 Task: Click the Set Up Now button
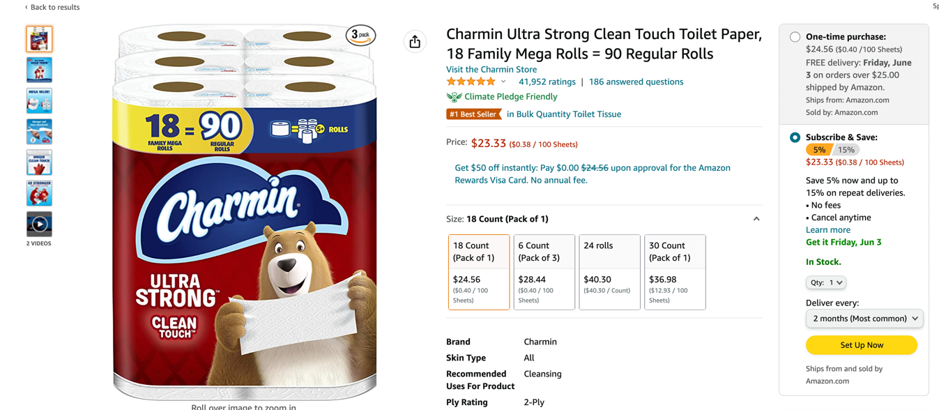click(x=862, y=345)
